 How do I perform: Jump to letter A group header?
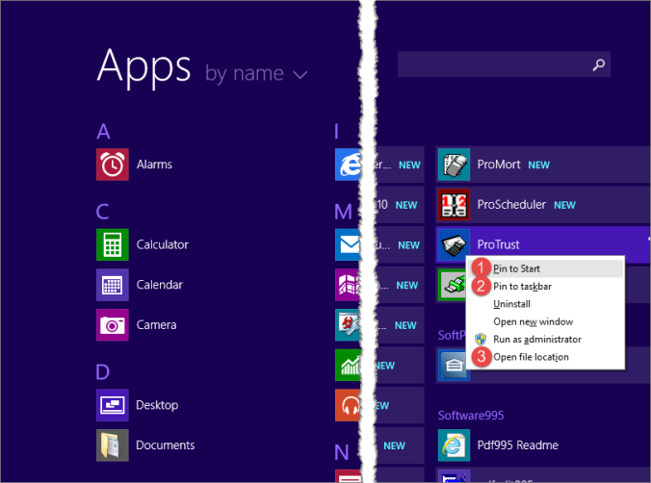pyautogui.click(x=103, y=132)
